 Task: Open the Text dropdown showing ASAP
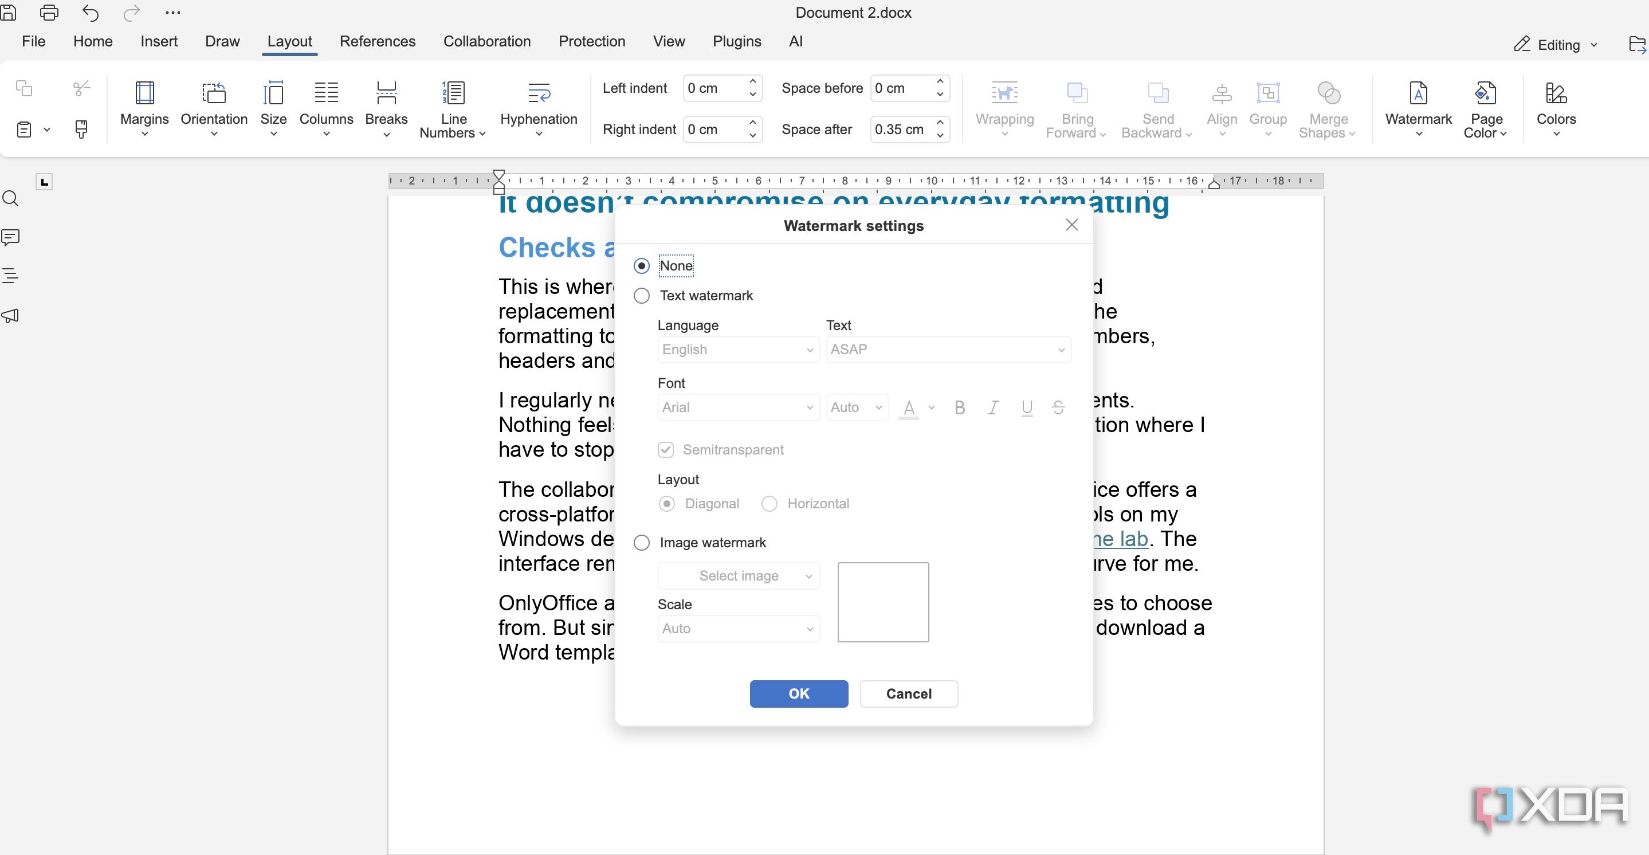(x=948, y=350)
